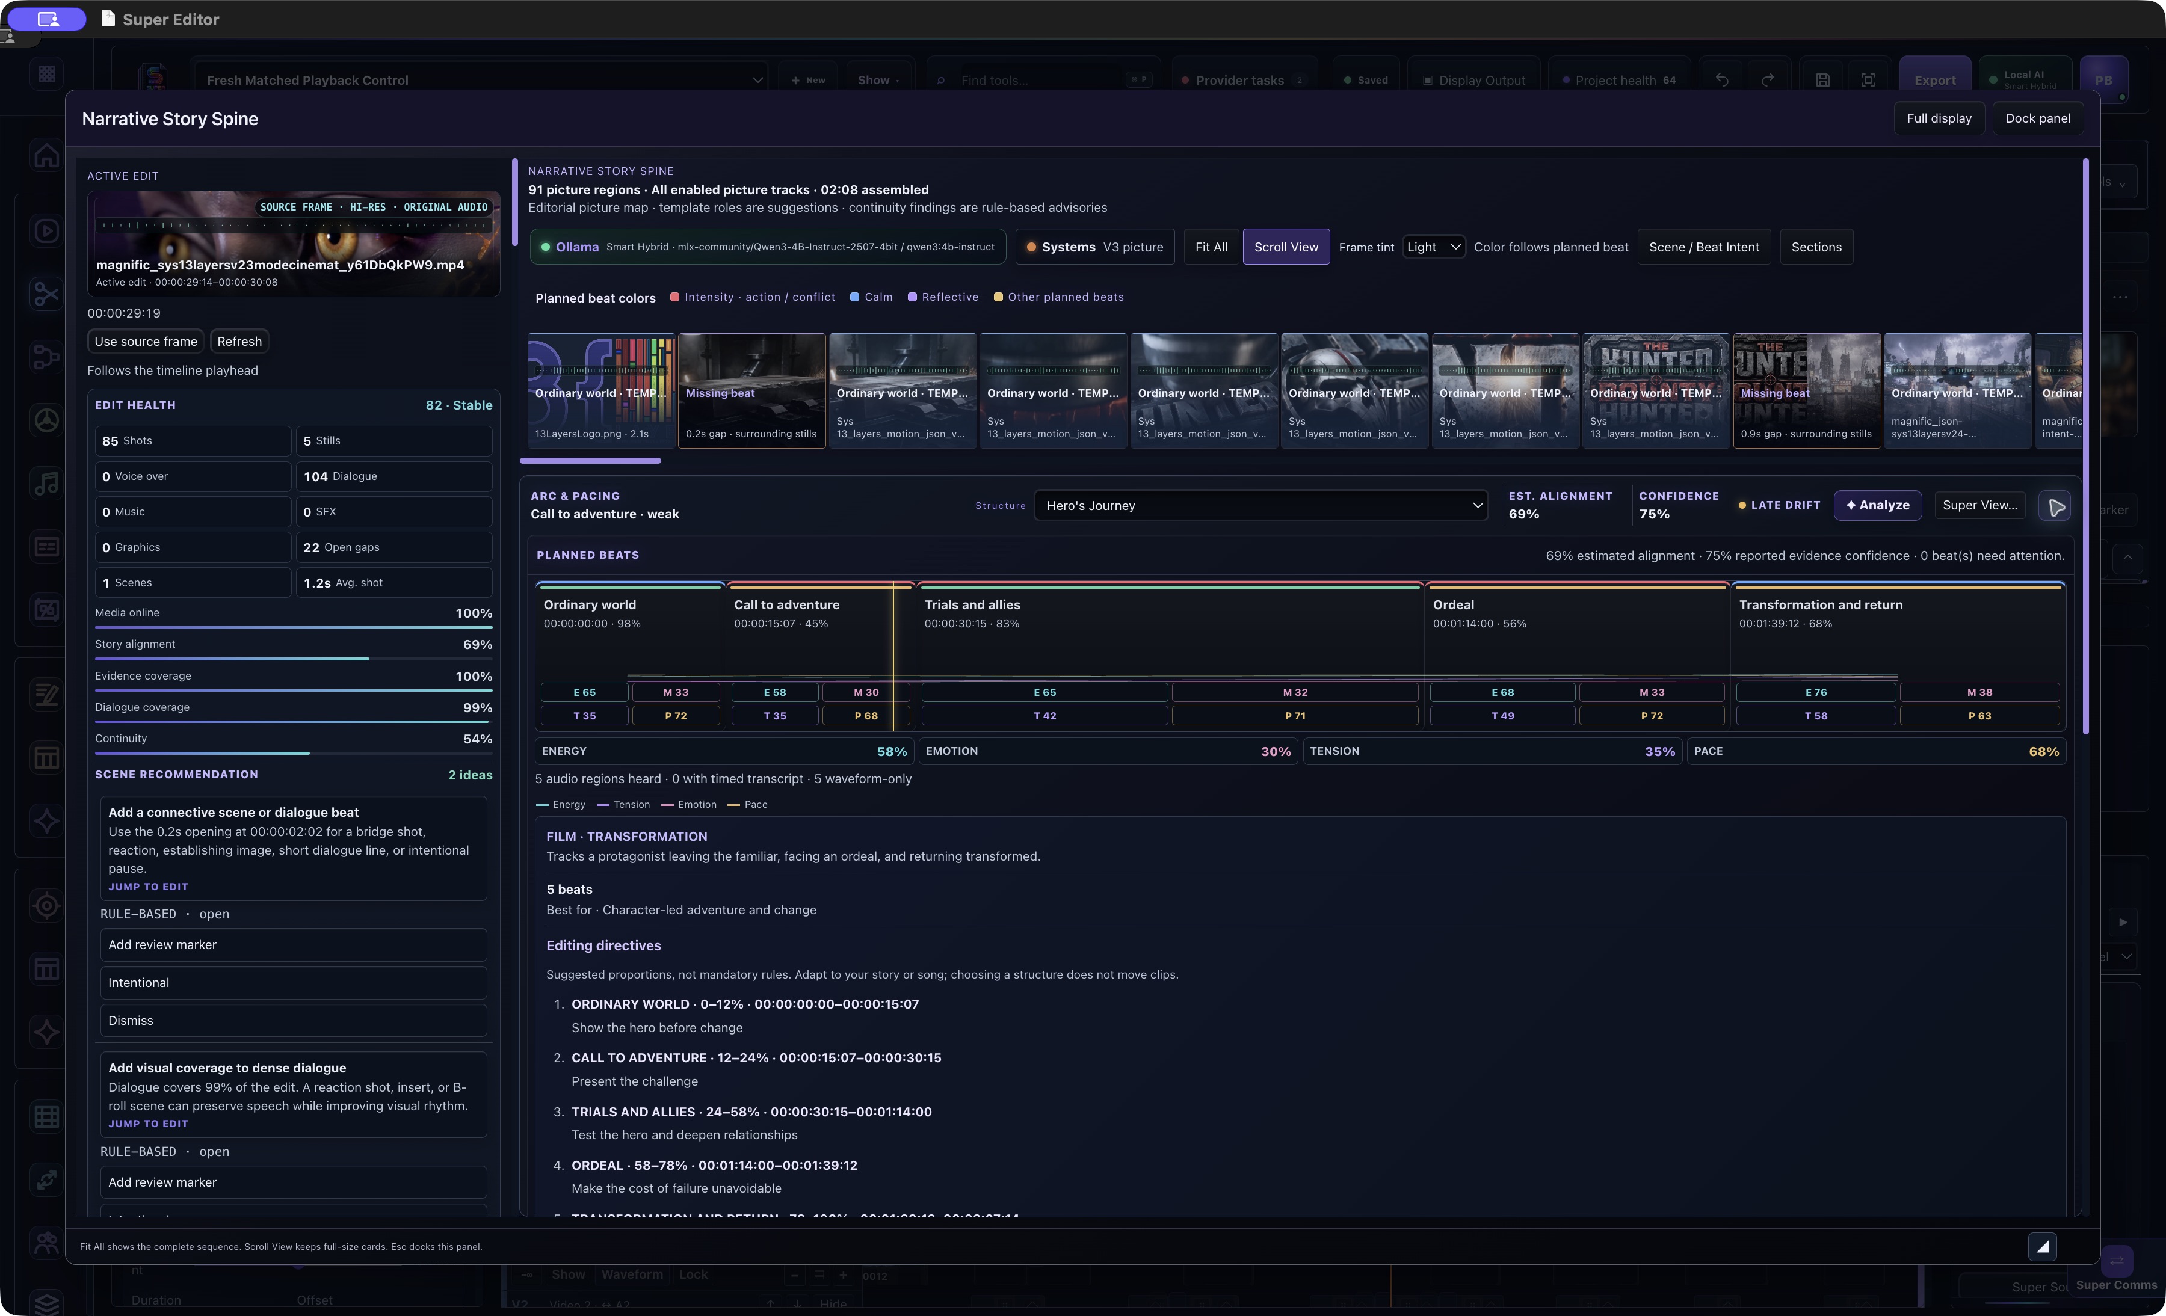This screenshot has width=2166, height=1316.
Task: Select the scissors cut tool in sidebar
Action: point(46,294)
